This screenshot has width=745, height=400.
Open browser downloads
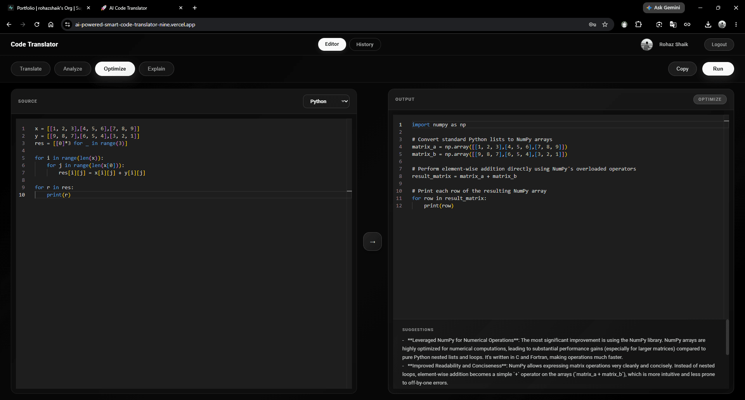[x=708, y=24]
